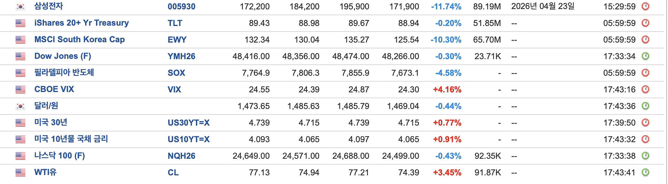Click the US10YT=X symbol link
Image resolution: width=668 pixels, height=184 pixels.
tap(189, 139)
